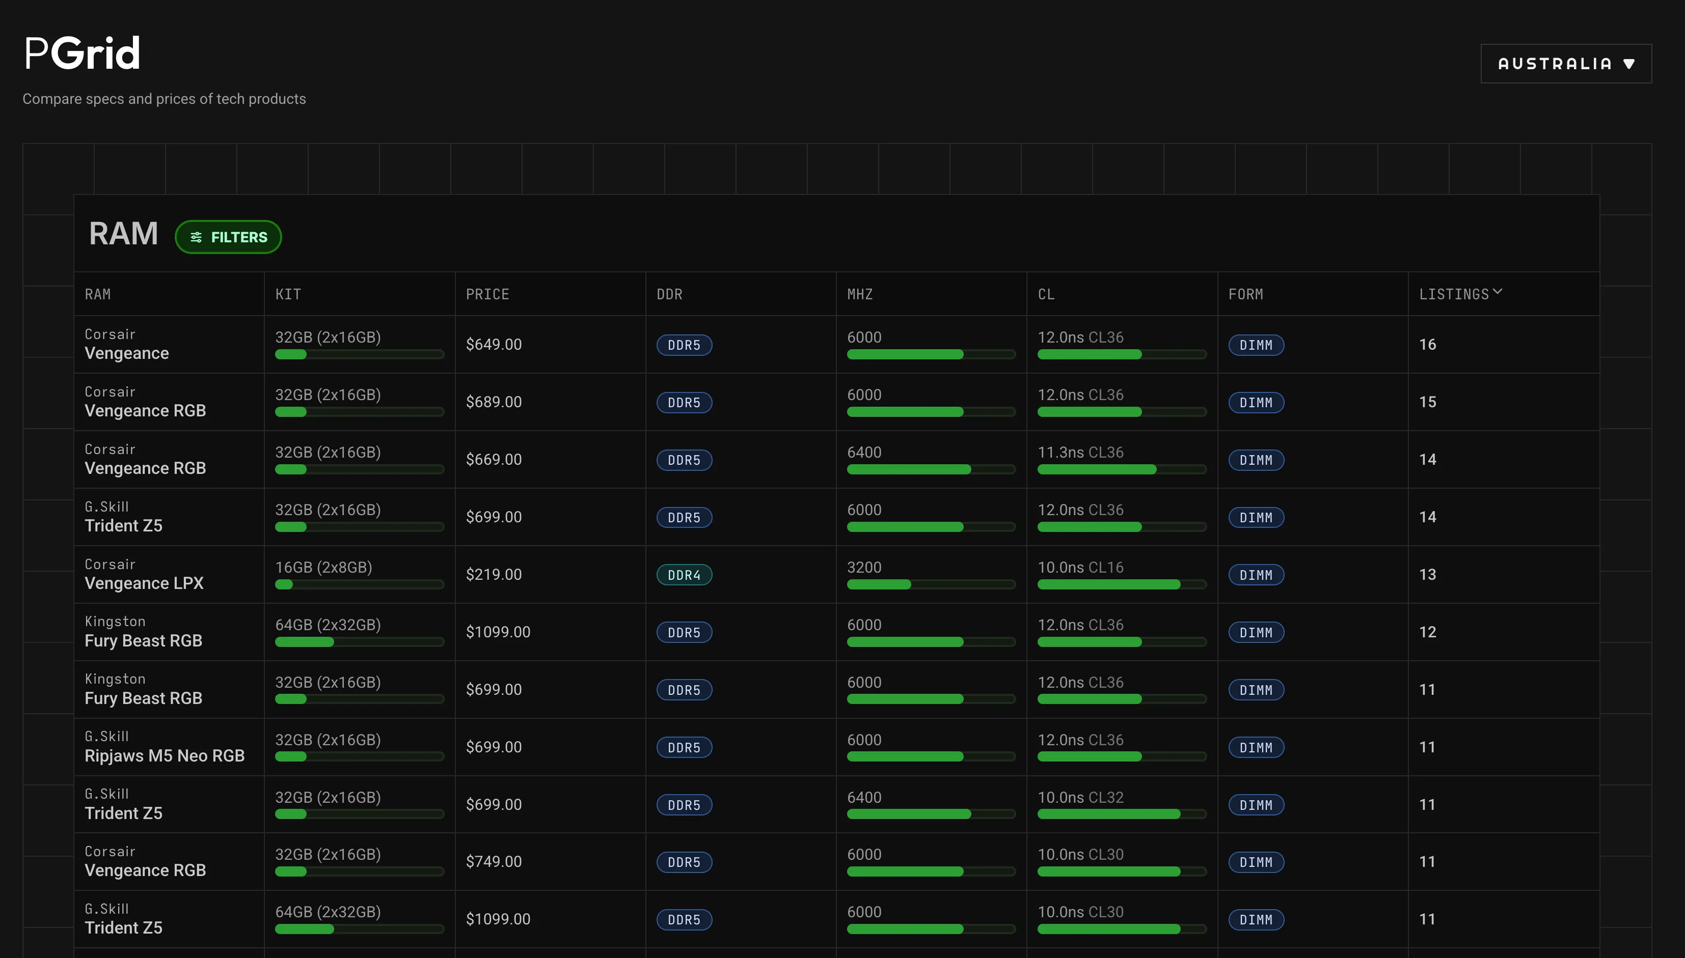Viewport: 1685px width, 958px height.
Task: Open the Corsair Vengeance LPX product
Action: (x=144, y=583)
